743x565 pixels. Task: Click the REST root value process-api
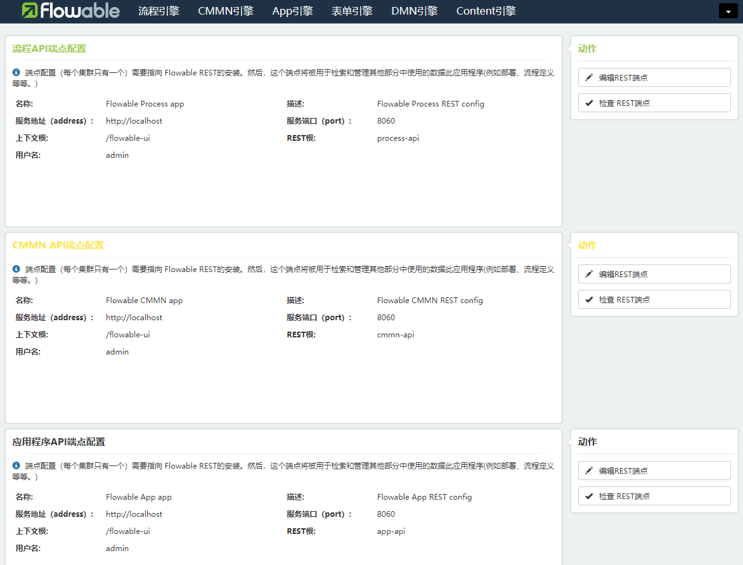(x=398, y=138)
